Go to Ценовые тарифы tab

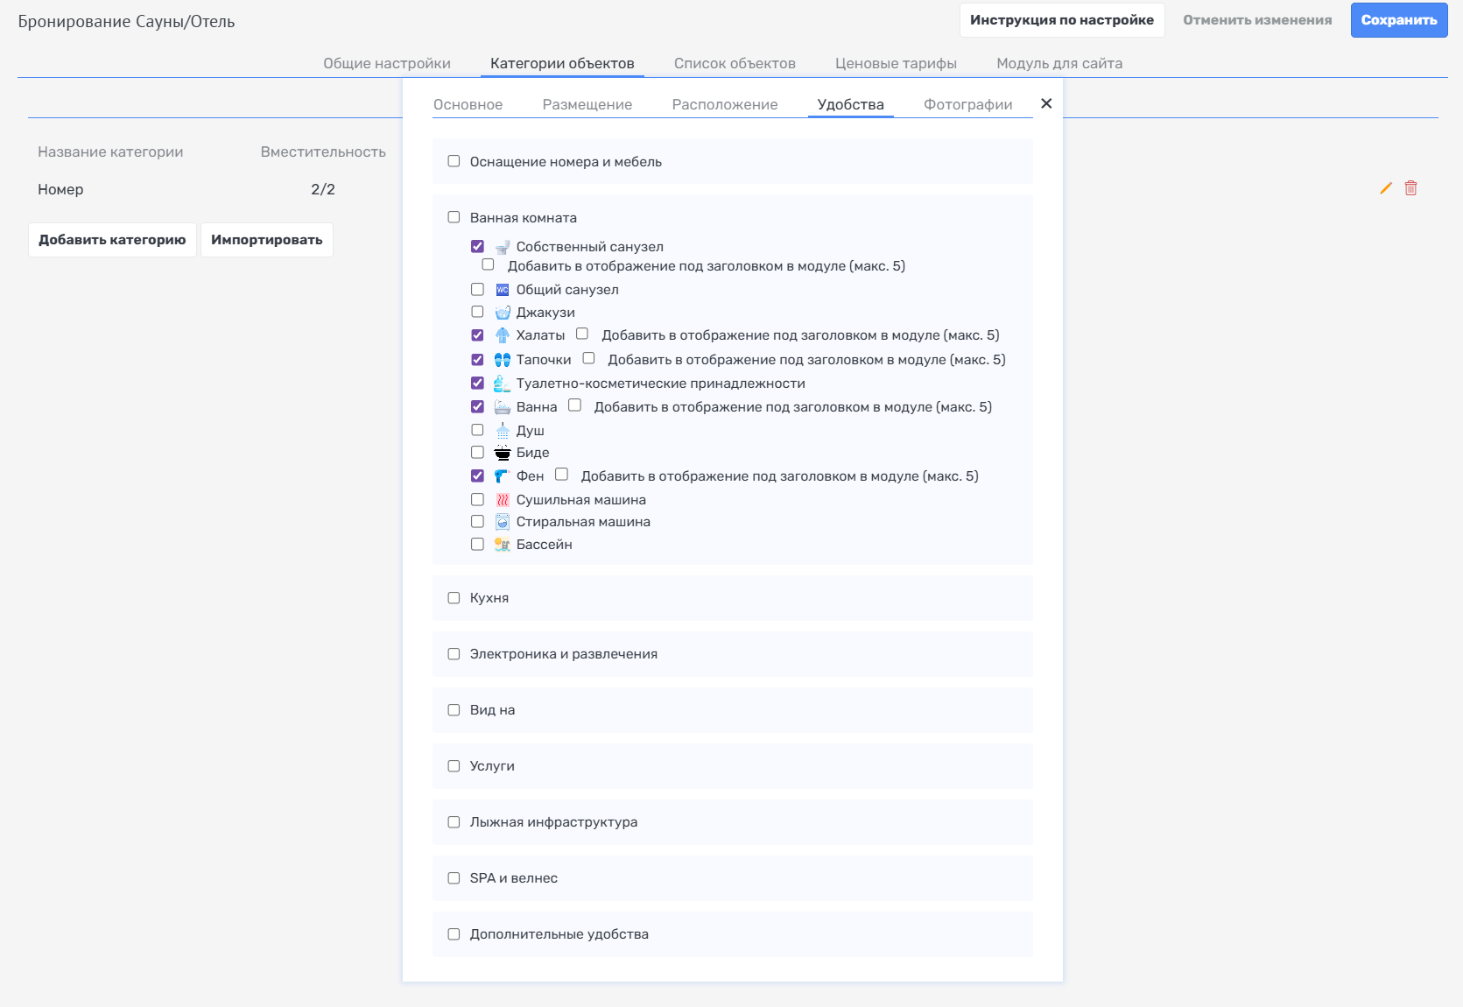coord(896,64)
